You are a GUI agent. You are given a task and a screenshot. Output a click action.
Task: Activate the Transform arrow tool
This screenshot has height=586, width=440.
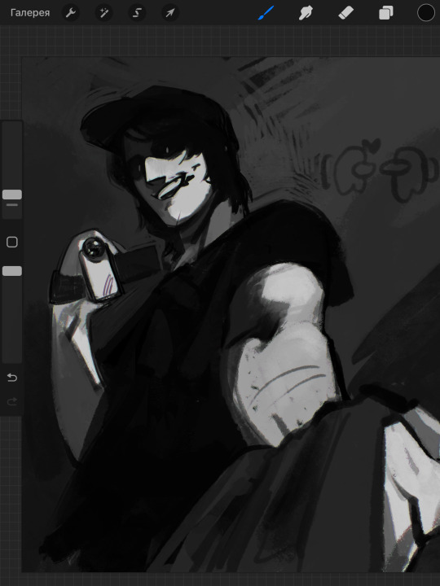point(170,13)
